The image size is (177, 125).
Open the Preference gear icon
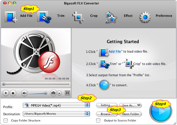[145, 17]
